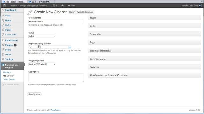
Task: Click the plugin update count badge
Action: point(15,45)
